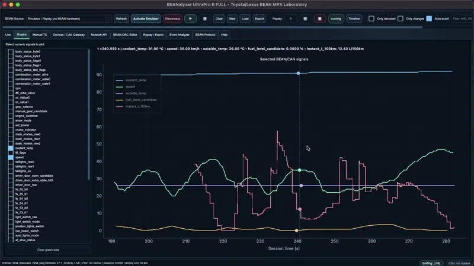Click the coolant_temp cursor marker dot
The width and height of the screenshot is (474, 266).
tap(298, 73)
